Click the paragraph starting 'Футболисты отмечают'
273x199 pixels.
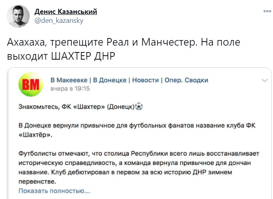tap(139, 167)
